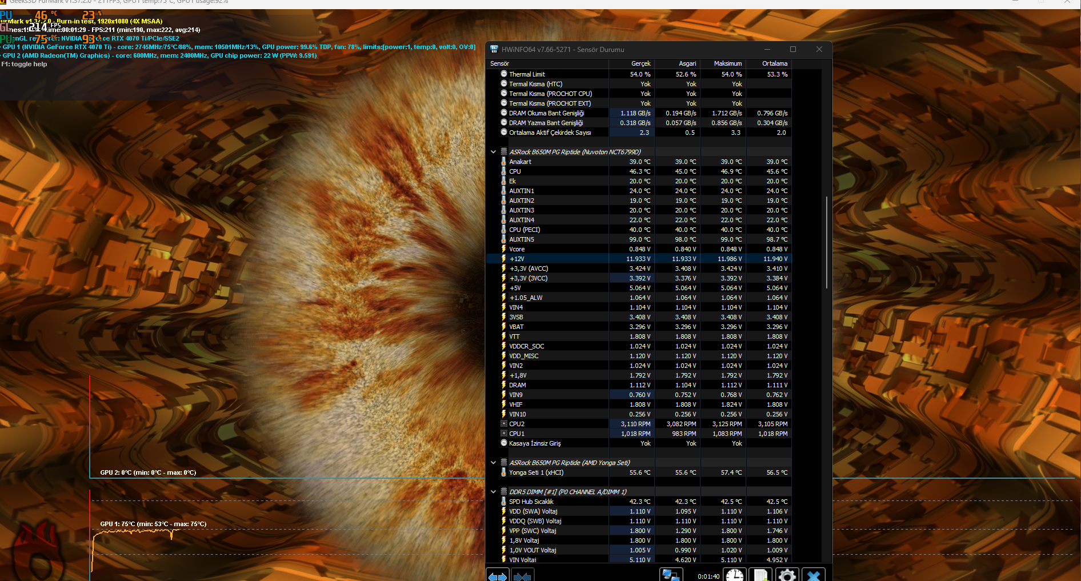Sort by the Sensör column header
The width and height of the screenshot is (1081, 581).
[547, 63]
